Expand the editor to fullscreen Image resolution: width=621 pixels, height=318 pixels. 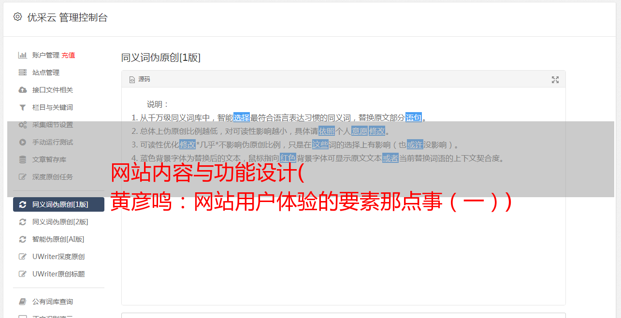pyautogui.click(x=555, y=80)
